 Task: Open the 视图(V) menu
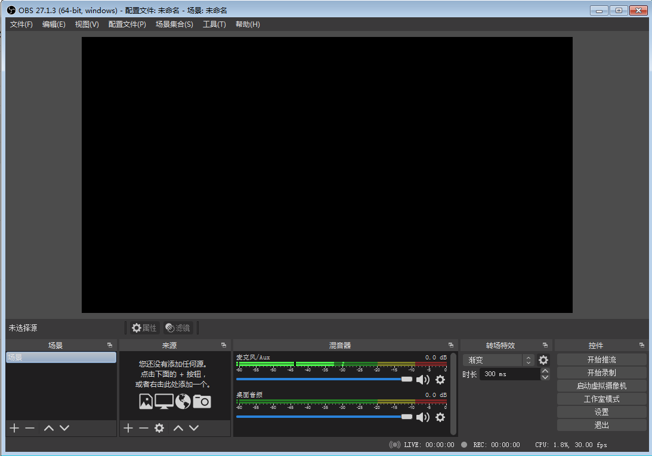coord(86,24)
